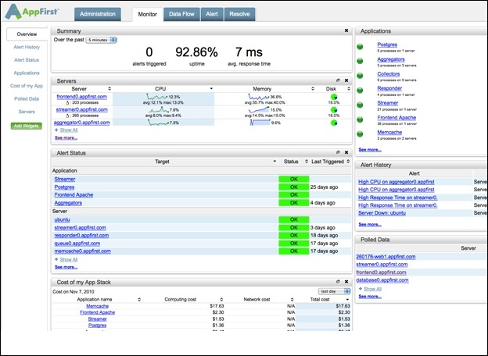This screenshot has width=488, height=356.
Task: Click the disk usage pie for frontend0.appfirst.com
Action: pos(334,97)
